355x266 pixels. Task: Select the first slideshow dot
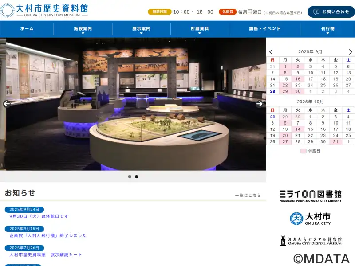click(130, 176)
